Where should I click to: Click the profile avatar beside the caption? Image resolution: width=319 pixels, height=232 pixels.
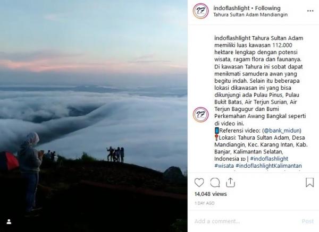201,115
